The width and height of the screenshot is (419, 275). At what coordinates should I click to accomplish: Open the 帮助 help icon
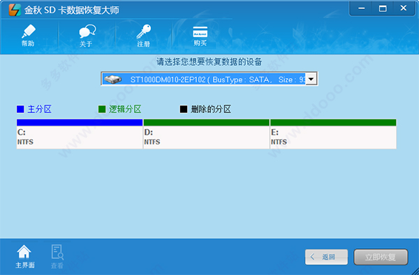tap(29, 31)
